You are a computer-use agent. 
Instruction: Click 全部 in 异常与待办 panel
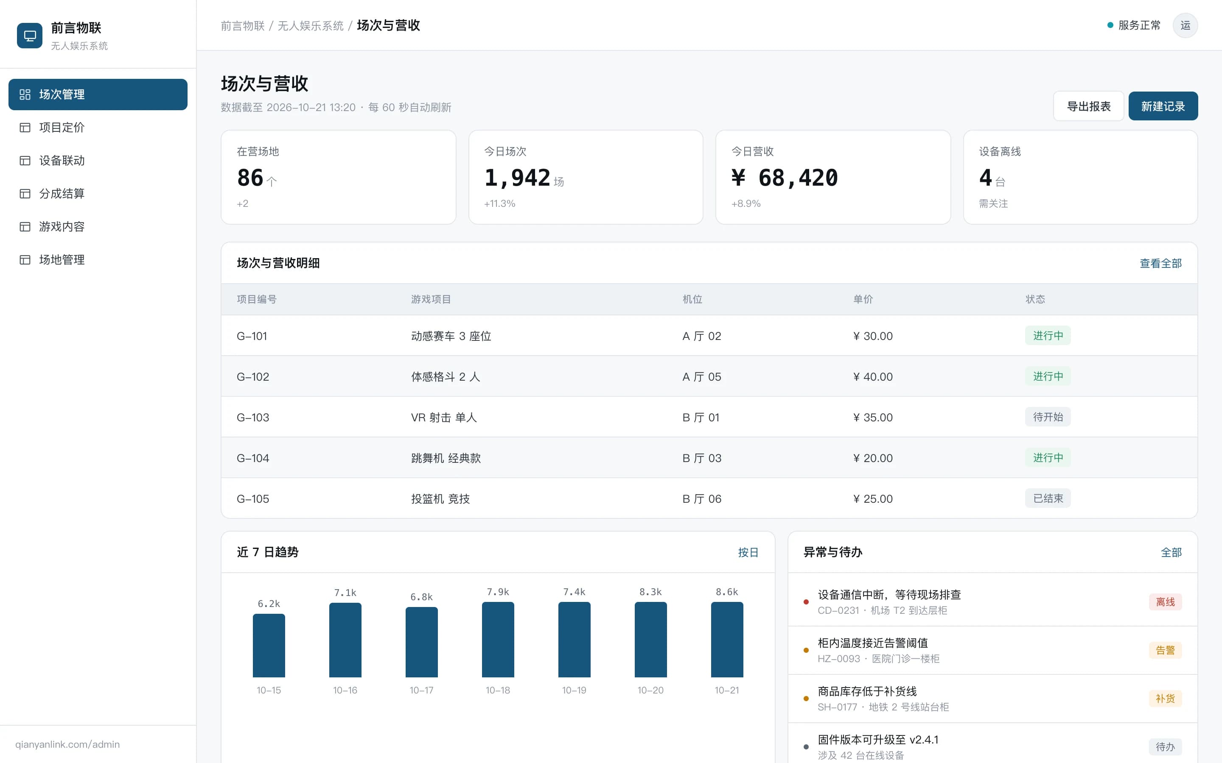click(x=1171, y=553)
